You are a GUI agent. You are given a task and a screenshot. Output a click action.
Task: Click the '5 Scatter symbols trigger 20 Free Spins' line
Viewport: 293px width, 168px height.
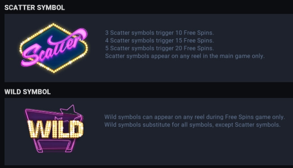[x=160, y=48]
